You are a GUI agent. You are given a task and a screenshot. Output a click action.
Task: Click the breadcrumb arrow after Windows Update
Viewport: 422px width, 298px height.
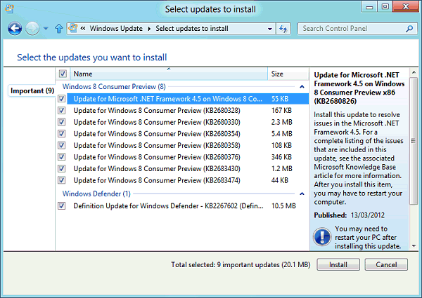coord(149,29)
